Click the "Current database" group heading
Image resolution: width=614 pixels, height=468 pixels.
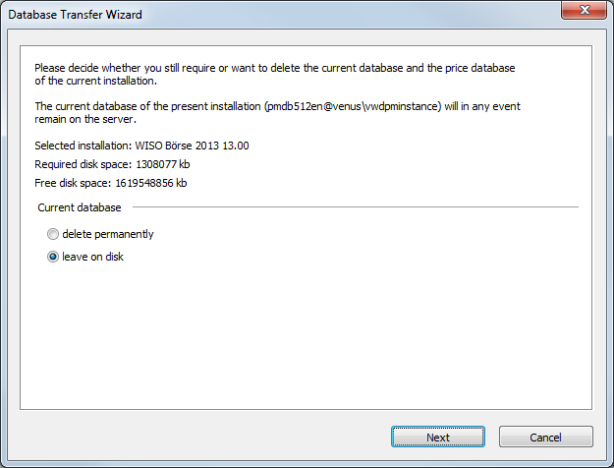coord(79,208)
